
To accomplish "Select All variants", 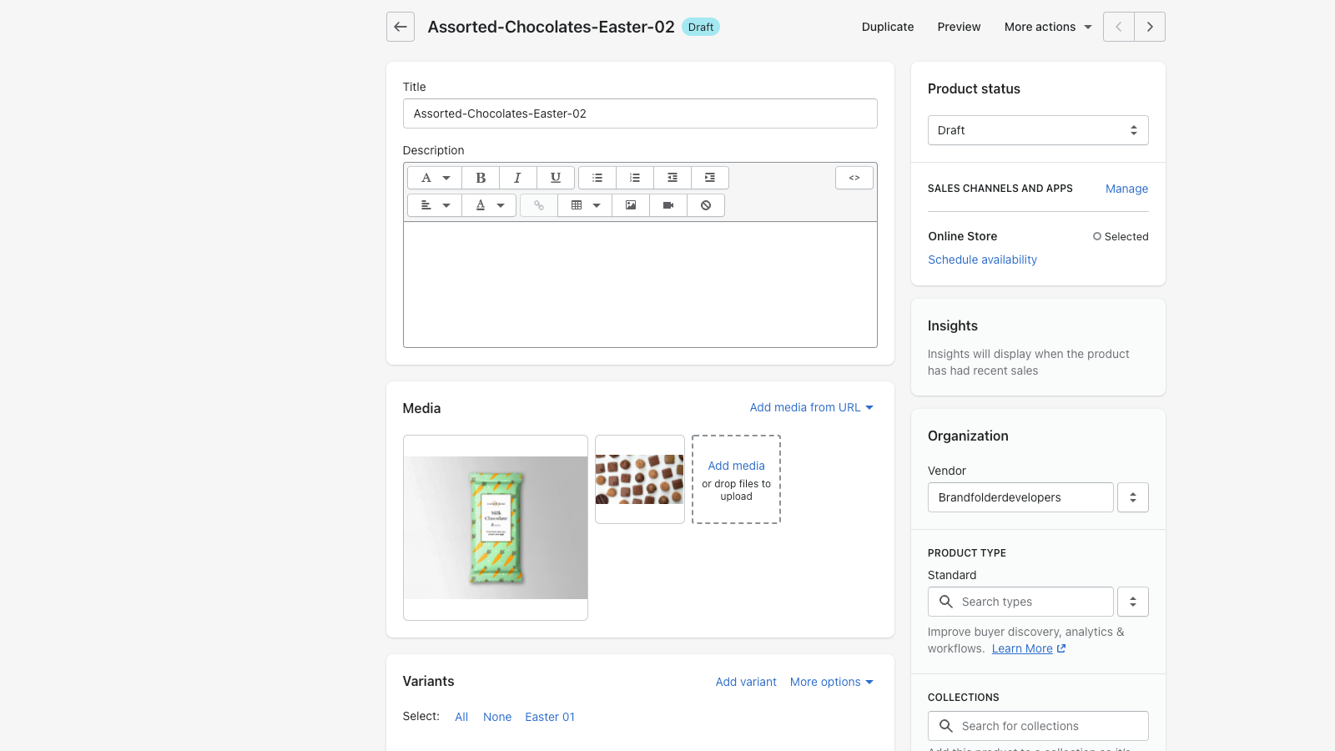I will point(461,717).
